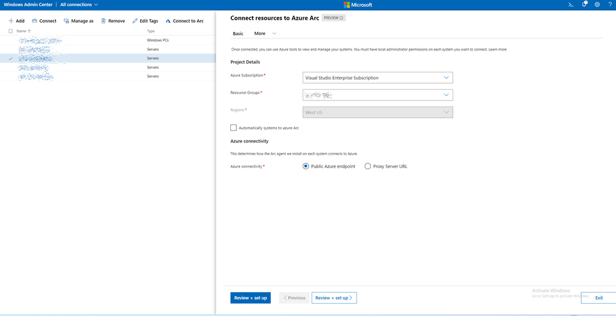
Task: Expand All connections dropdown
Action: [x=79, y=5]
